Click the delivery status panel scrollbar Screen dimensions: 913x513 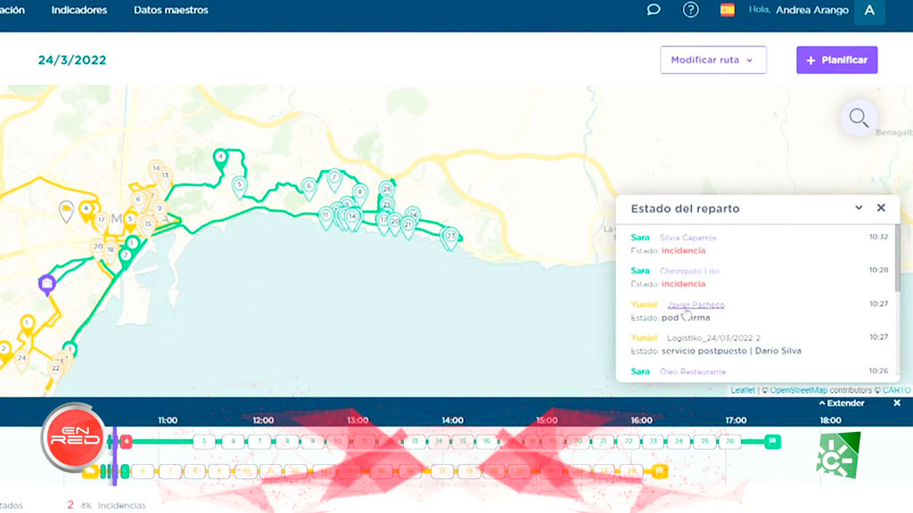click(x=896, y=258)
